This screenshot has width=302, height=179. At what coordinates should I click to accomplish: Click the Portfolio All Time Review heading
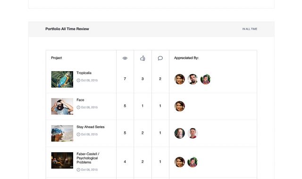(x=67, y=29)
